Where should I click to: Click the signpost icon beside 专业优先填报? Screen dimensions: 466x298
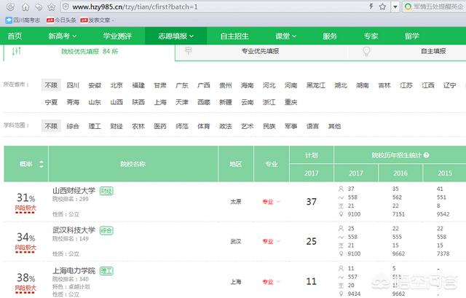tap(189, 52)
